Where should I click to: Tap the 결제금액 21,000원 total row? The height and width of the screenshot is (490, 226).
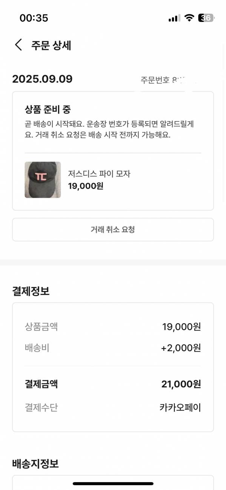[x=113, y=384]
